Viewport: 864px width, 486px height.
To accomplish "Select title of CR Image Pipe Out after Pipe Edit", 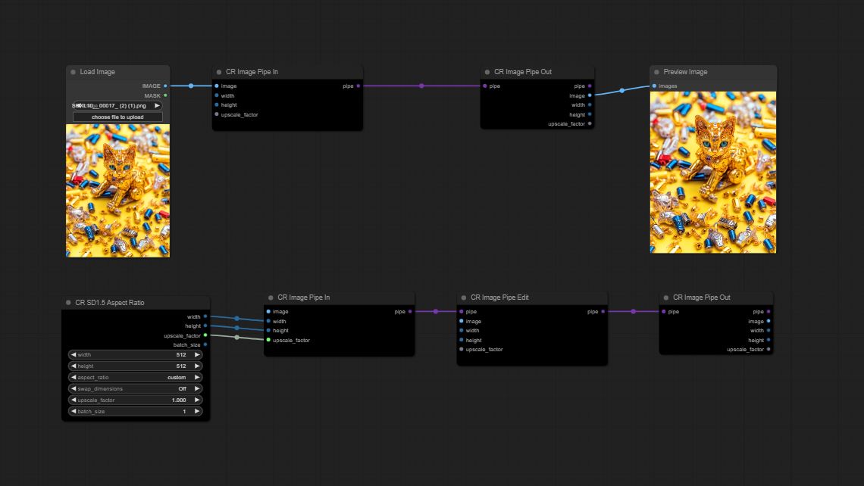I will tap(702, 298).
